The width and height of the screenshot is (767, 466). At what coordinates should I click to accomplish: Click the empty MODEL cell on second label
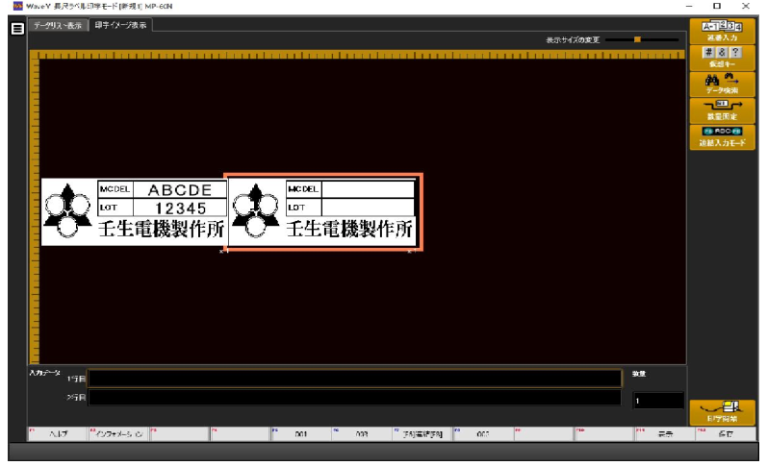[368, 189]
